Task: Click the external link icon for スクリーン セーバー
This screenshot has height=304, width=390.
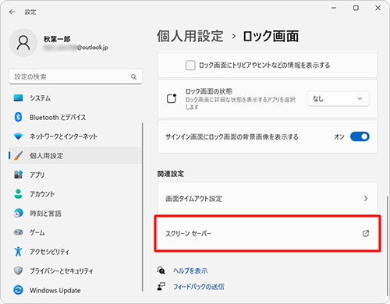Action: (366, 233)
